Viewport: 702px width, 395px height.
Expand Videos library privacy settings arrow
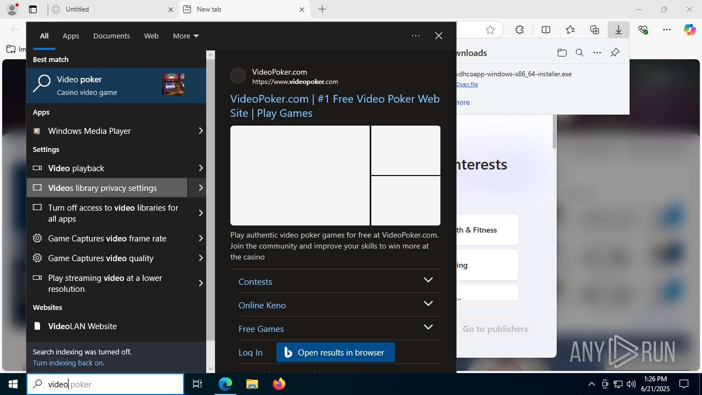coord(201,188)
